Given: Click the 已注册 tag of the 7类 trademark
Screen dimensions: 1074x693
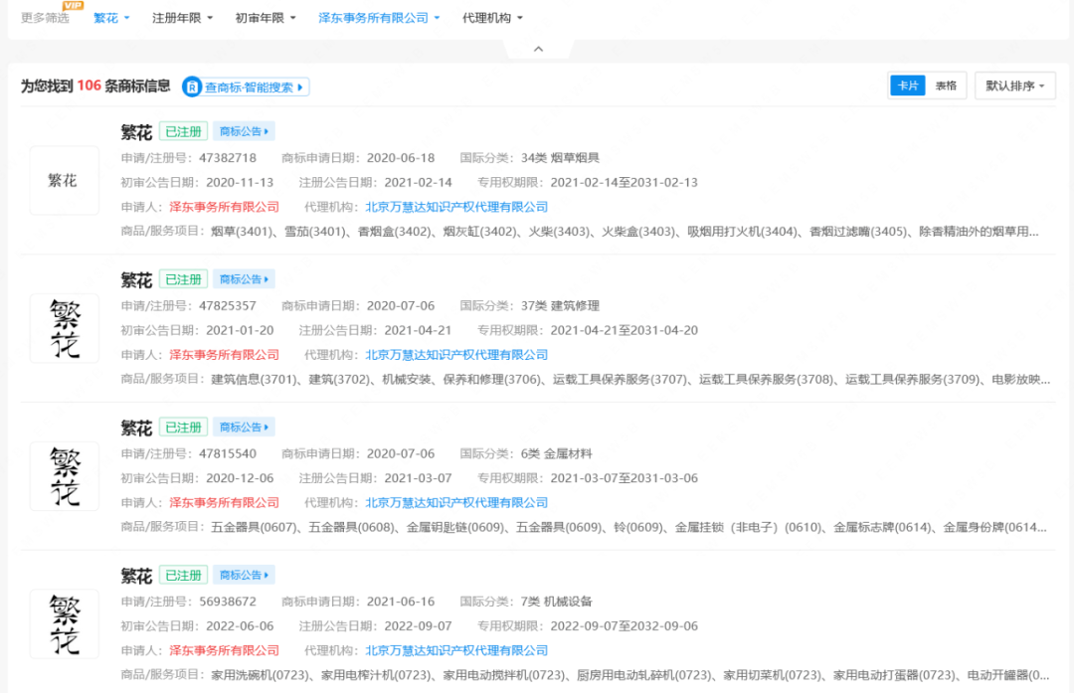Looking at the screenshot, I should [184, 576].
